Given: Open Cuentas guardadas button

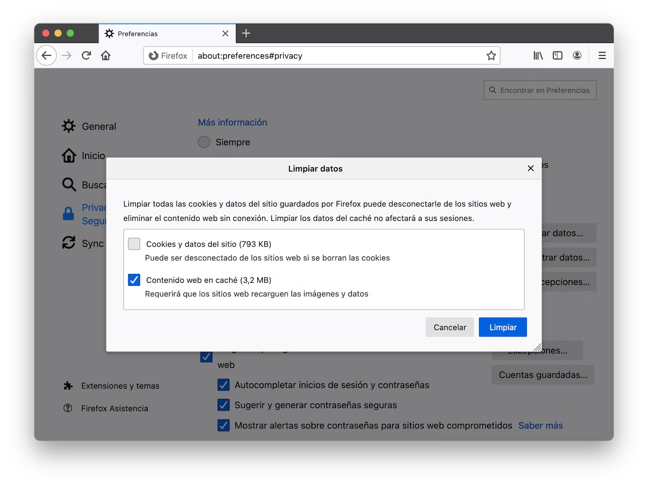Looking at the screenshot, I should point(543,375).
